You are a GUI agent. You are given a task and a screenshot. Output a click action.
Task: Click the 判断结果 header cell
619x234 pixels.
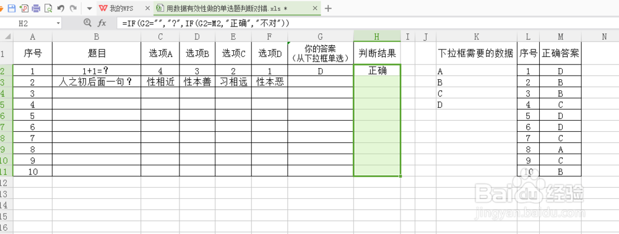377,53
